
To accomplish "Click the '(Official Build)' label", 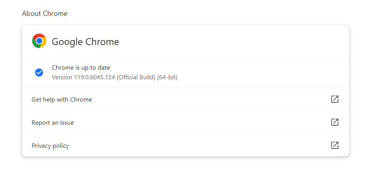I will click(136, 77).
